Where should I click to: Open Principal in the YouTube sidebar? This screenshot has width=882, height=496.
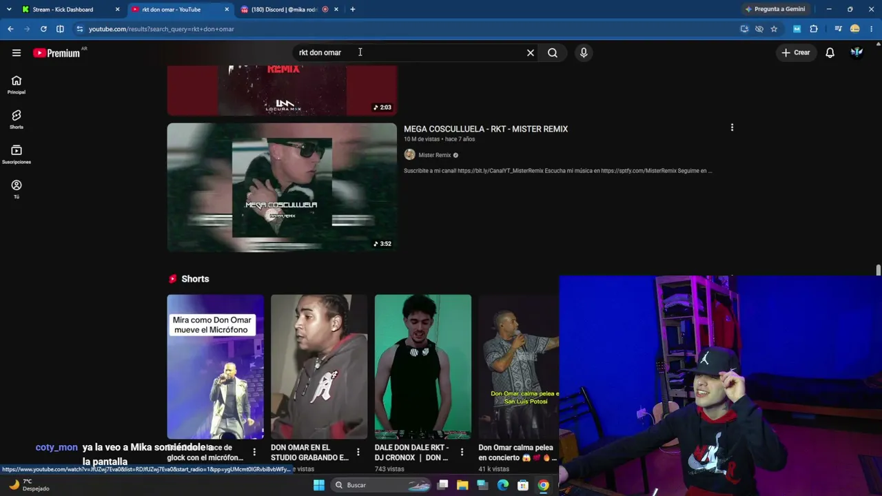pyautogui.click(x=17, y=85)
